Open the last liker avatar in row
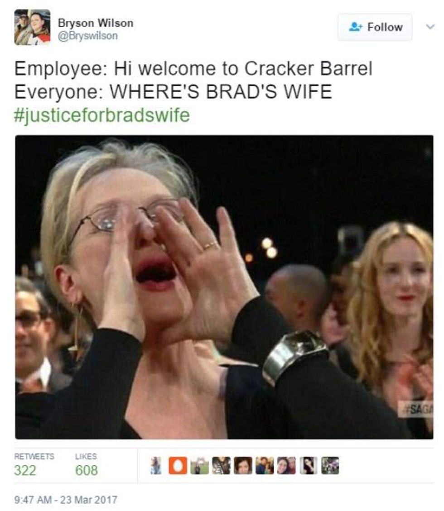444x511 pixels. pos(330,465)
